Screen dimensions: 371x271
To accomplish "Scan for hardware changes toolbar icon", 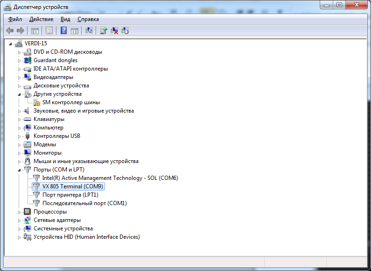I will tap(89, 31).
